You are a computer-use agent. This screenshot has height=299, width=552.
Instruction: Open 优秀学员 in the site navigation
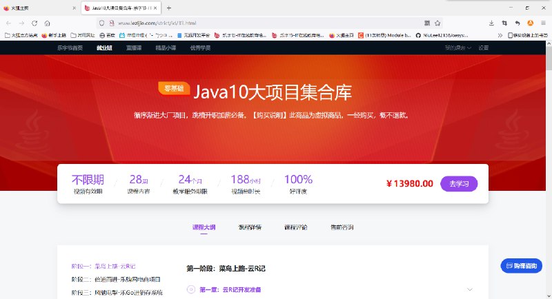(x=200, y=48)
